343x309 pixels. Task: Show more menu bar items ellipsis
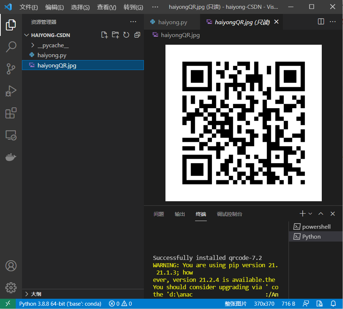pos(155,7)
